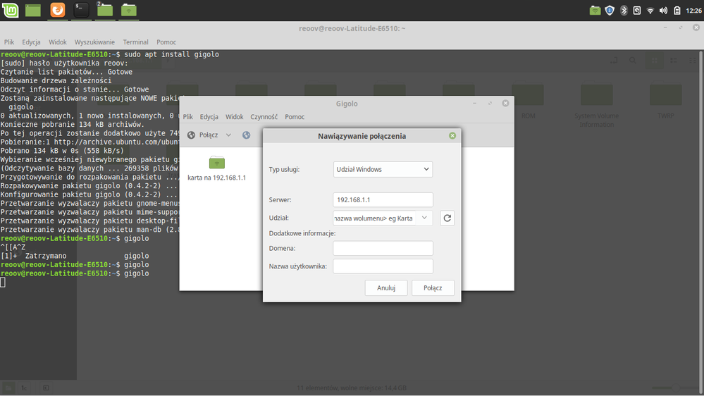
Task: Launch Firefox from the panel
Action: 57,10
